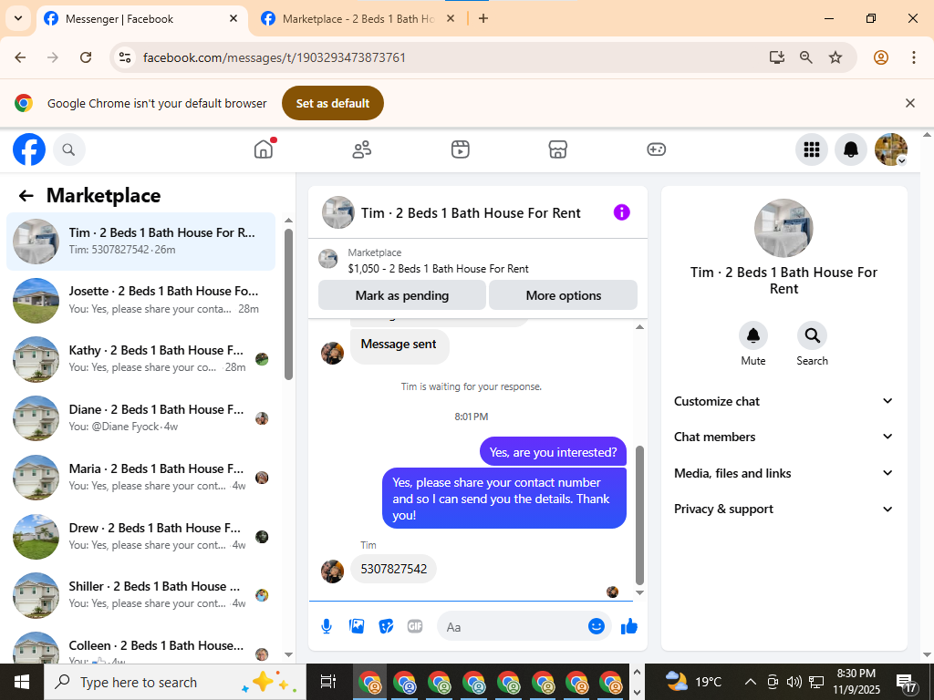Open the account profile picture menu
The width and height of the screenshot is (934, 700).
[x=890, y=149]
